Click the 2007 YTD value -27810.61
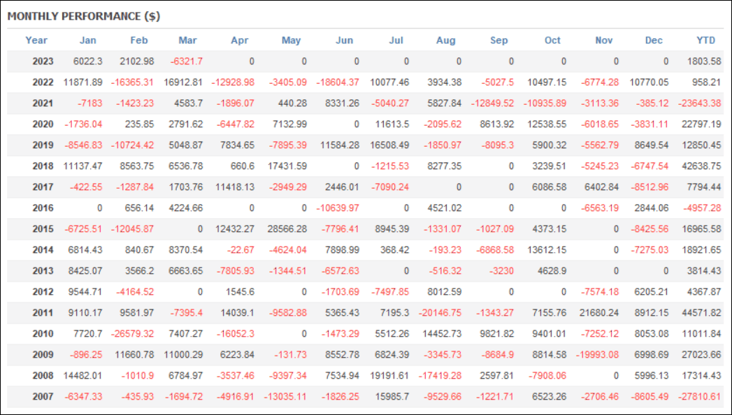This screenshot has width=732, height=415. 699,396
